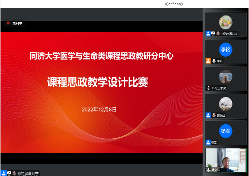249x176 pixels.
Task: Click the muted microphone icon on the windmill avatar tile
Action: pyautogui.click(x=214, y=115)
